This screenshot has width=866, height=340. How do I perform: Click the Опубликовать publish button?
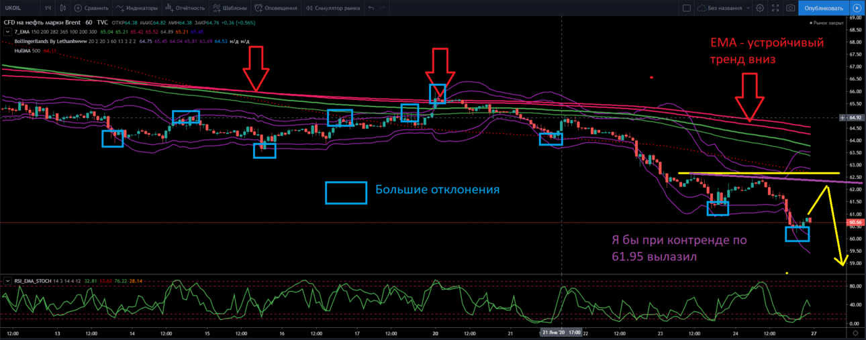(824, 8)
